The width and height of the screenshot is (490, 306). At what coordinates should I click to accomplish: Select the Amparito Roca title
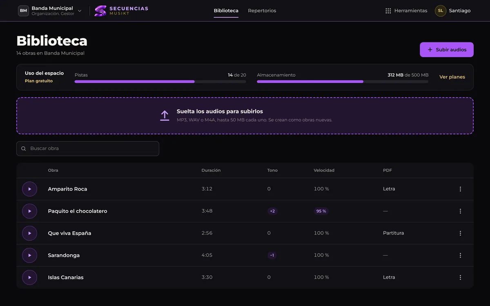[x=67, y=189]
